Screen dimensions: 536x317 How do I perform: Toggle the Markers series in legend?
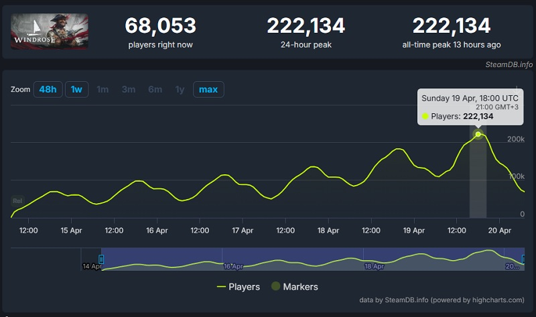coord(293,287)
